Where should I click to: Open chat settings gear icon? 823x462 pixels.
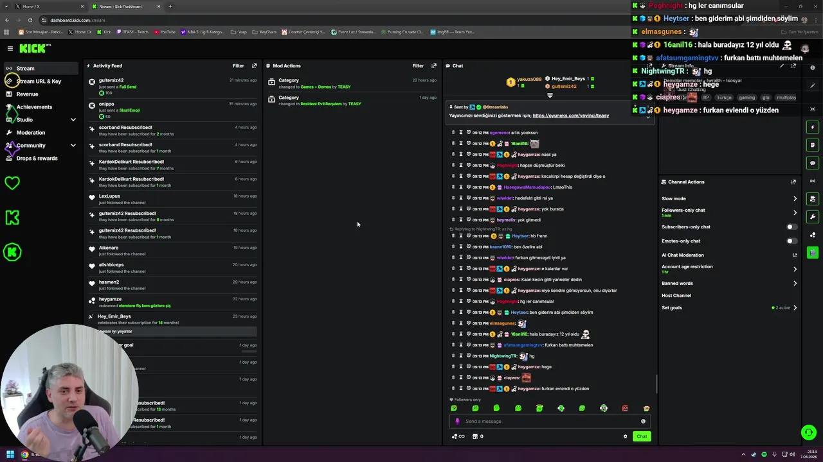click(x=625, y=436)
